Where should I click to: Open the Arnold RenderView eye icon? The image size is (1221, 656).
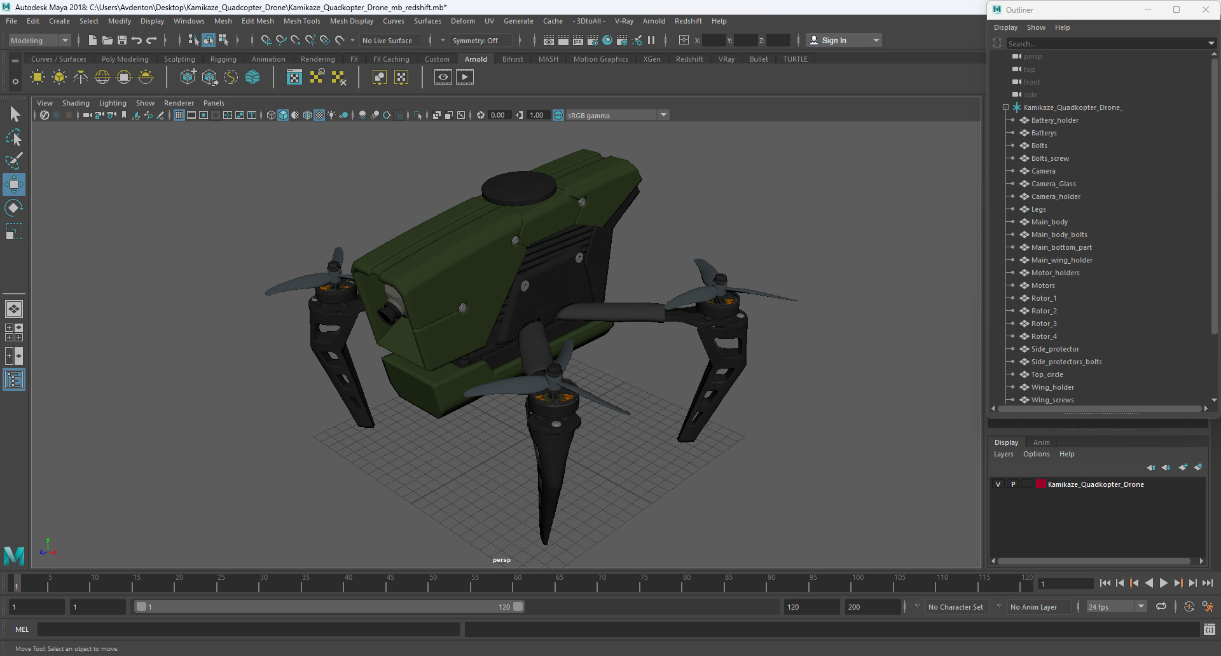pyautogui.click(x=443, y=78)
